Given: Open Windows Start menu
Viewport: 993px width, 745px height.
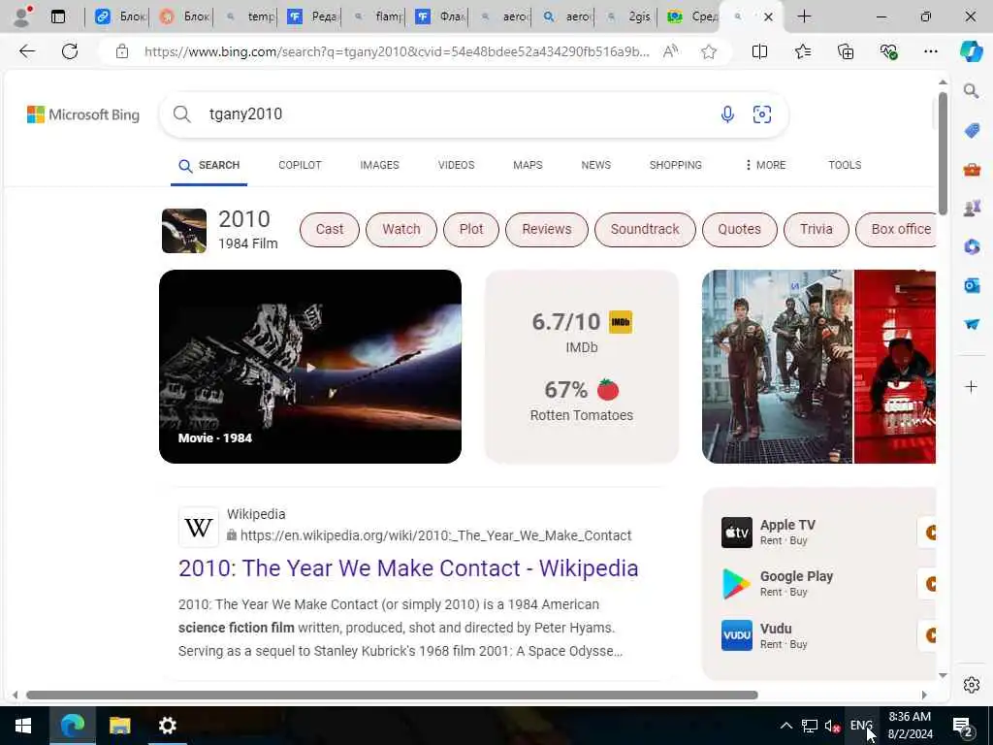Looking at the screenshot, I should (x=23, y=726).
